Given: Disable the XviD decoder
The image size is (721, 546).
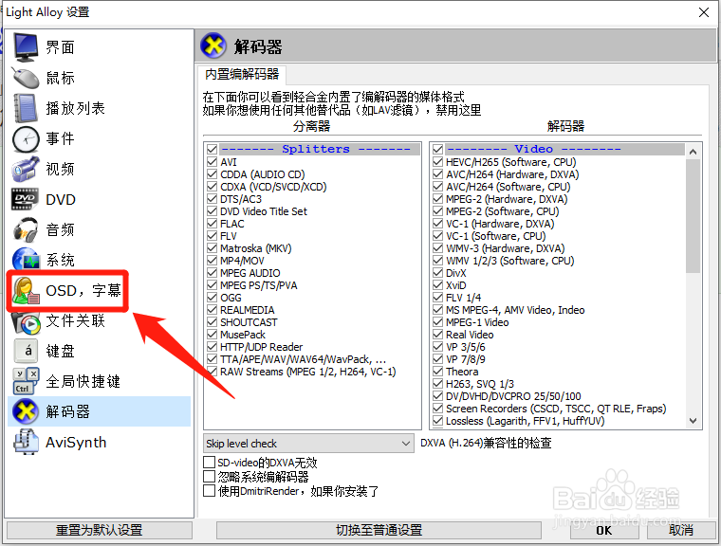Looking at the screenshot, I should [x=437, y=285].
